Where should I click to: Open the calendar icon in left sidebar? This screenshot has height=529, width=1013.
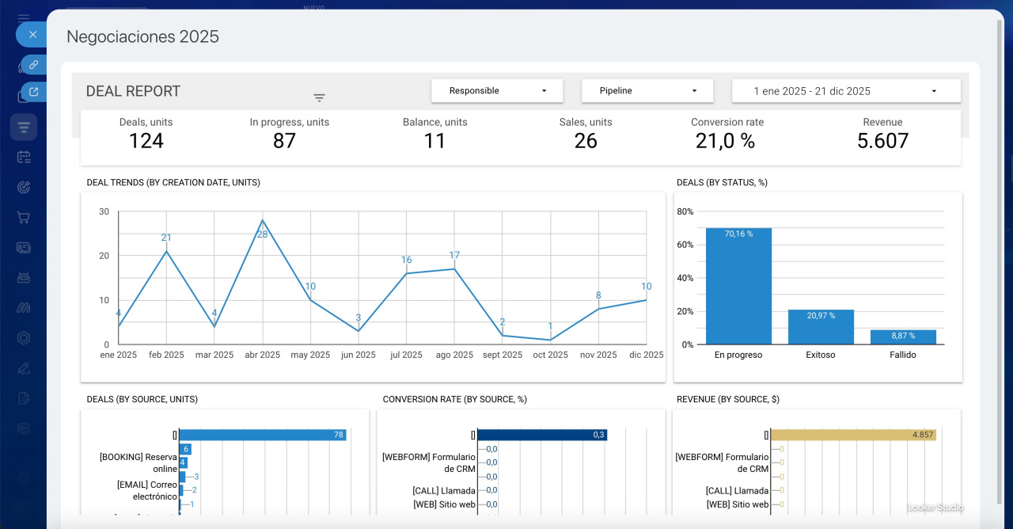(24, 157)
